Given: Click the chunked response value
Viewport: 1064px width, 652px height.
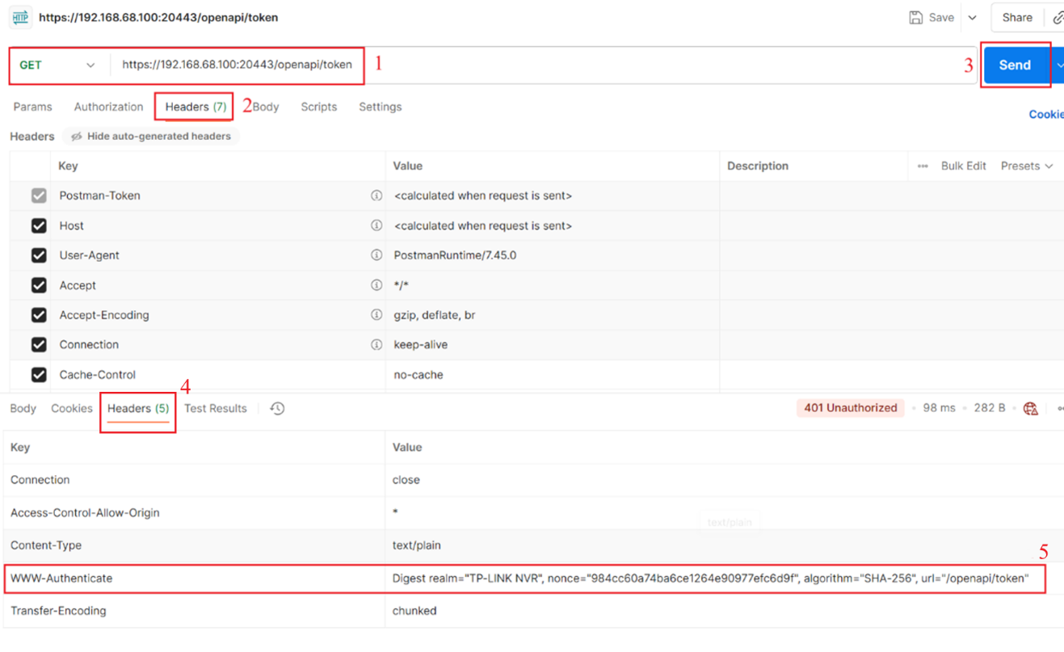Looking at the screenshot, I should [x=414, y=611].
